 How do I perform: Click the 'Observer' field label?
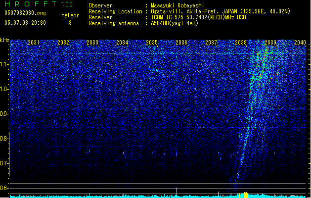[x=100, y=5]
